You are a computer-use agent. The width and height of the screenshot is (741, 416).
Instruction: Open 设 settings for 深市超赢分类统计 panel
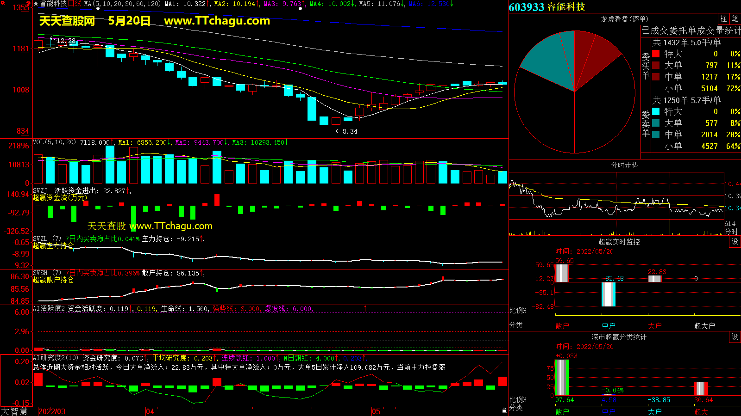[735, 337]
